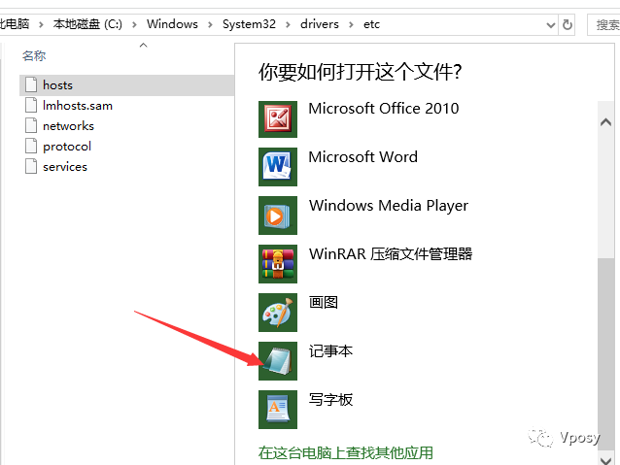The image size is (620, 465).
Task: Select the lmhosts.sam file name
Action: pos(78,106)
